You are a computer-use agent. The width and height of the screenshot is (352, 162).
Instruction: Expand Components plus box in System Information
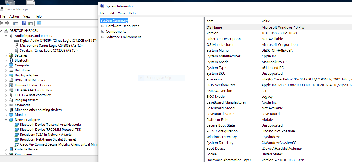point(103,31)
